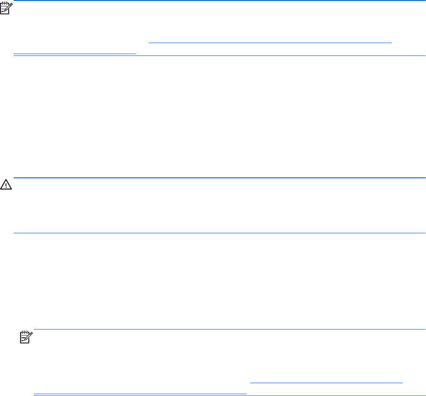Click the bottom border line of the first note
The height and width of the screenshot is (396, 426).
[275, 55]
